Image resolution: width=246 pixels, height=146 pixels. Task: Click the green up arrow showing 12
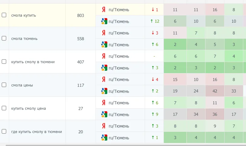(152, 21)
